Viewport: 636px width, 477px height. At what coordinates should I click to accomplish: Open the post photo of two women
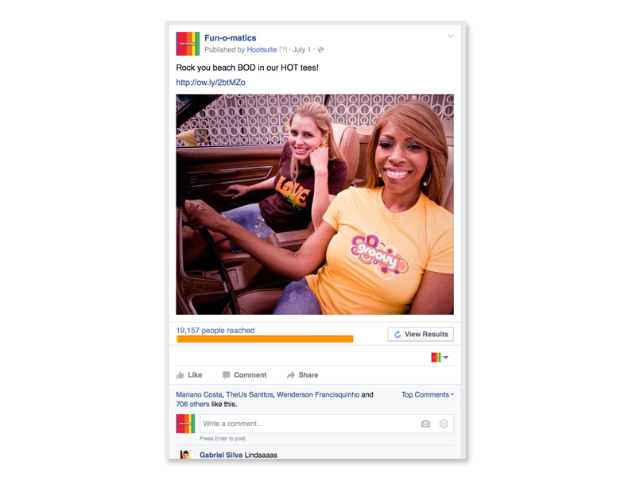(315, 204)
